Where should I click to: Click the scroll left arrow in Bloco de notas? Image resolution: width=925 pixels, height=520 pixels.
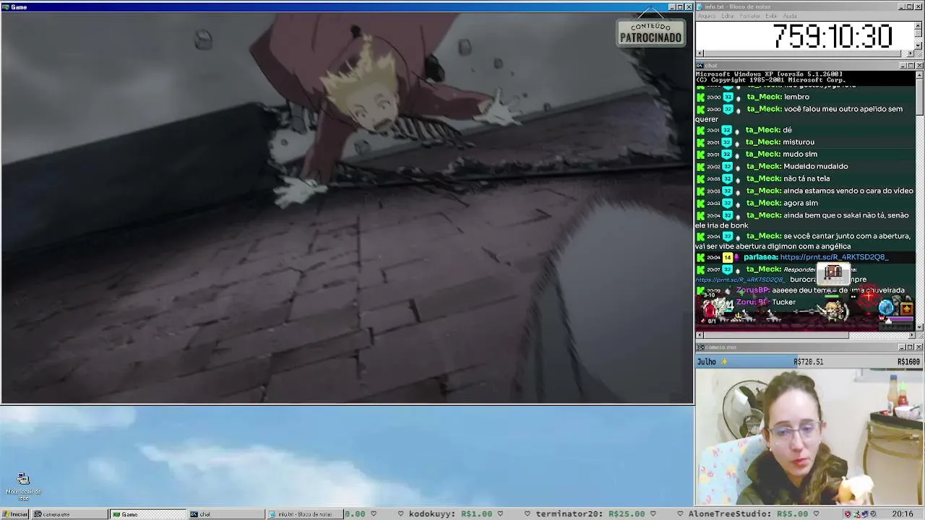(700, 53)
